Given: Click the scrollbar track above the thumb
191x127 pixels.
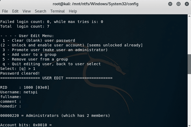Looking at the screenshot, I should 189,36.
